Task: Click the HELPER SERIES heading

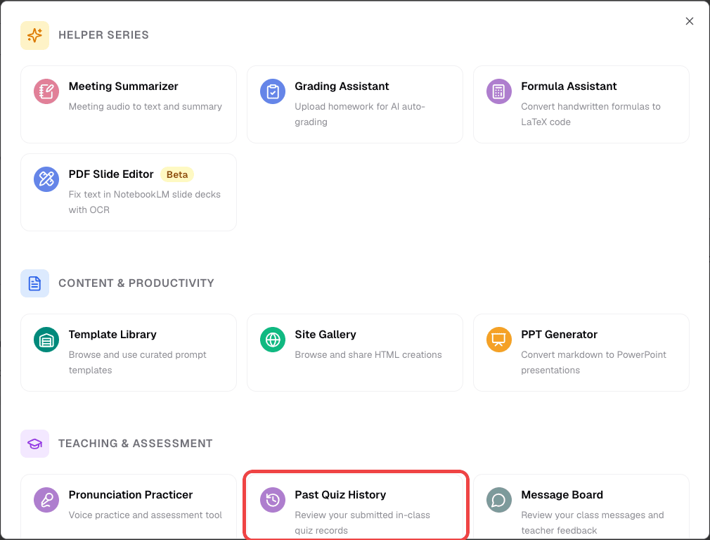Action: [x=103, y=35]
